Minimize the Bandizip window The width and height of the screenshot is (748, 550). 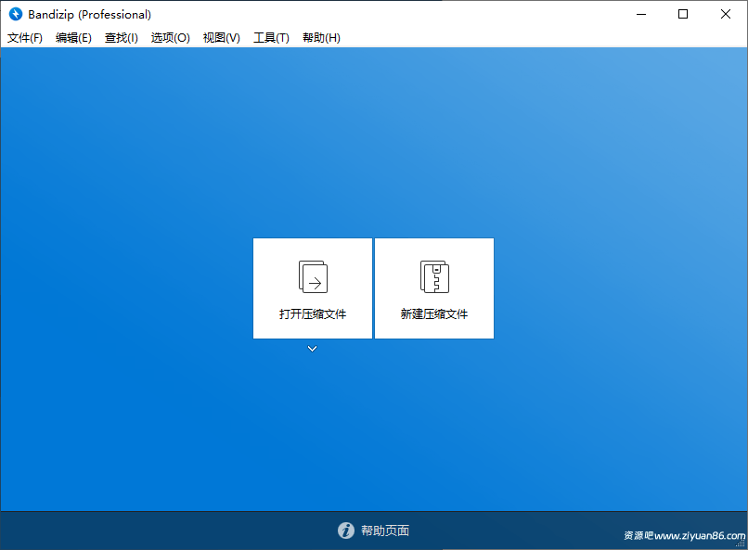pyautogui.click(x=641, y=14)
